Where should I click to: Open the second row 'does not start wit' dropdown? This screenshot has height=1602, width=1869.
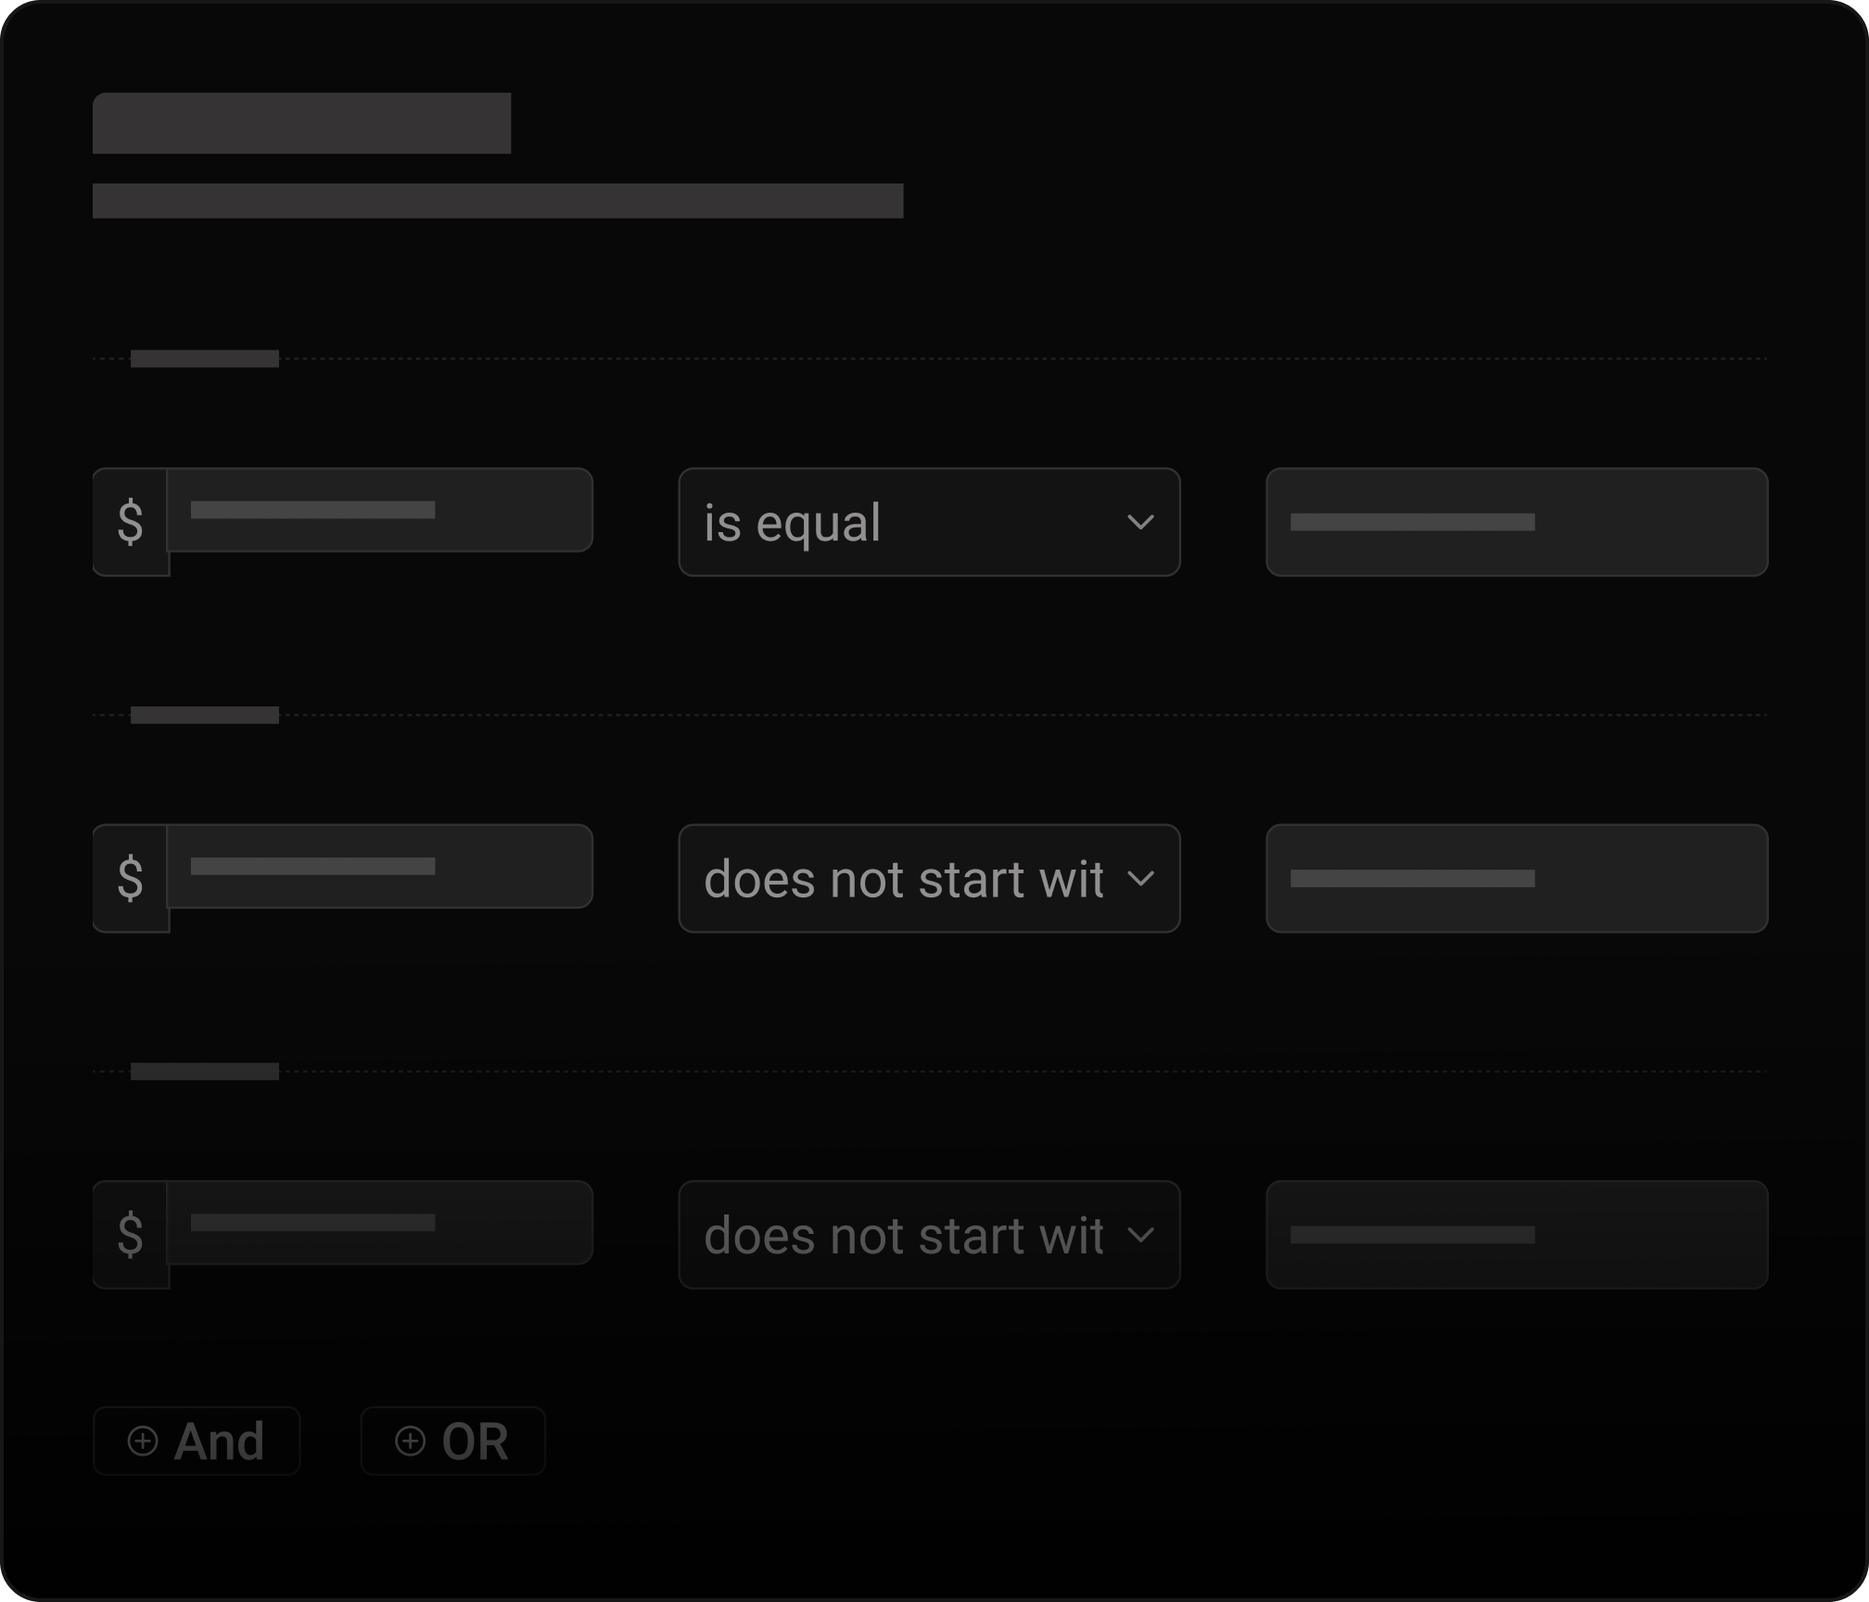(x=930, y=879)
